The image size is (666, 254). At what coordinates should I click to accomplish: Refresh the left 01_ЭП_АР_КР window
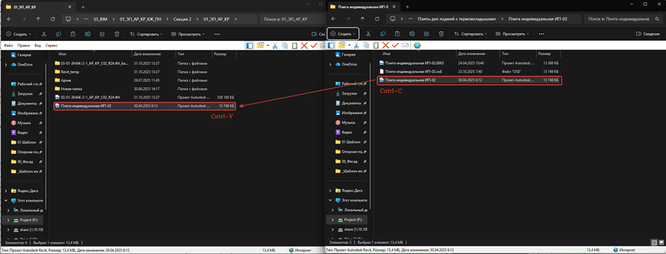53,19
